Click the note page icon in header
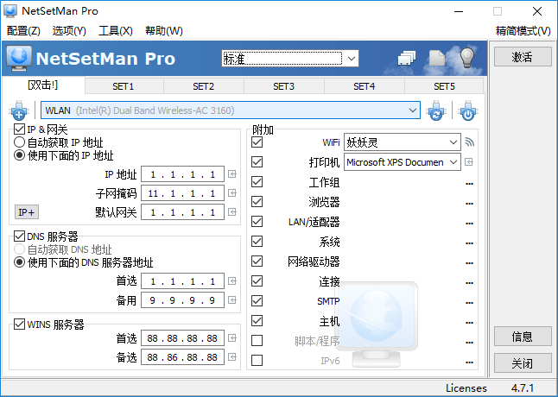 (x=437, y=58)
